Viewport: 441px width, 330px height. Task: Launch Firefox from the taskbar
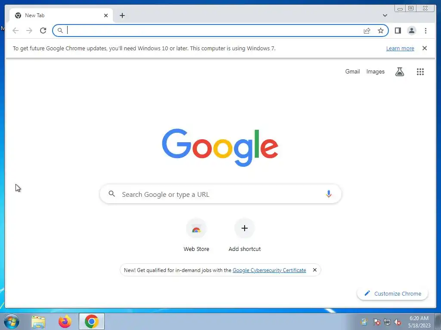pyautogui.click(x=65, y=321)
